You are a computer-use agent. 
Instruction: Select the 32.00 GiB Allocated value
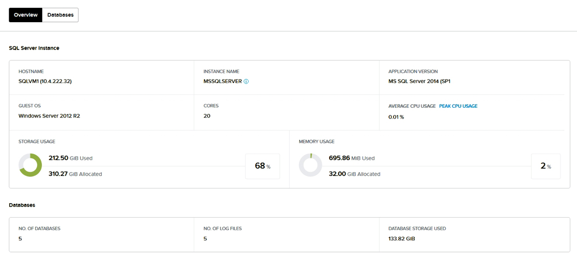pyautogui.click(x=354, y=174)
